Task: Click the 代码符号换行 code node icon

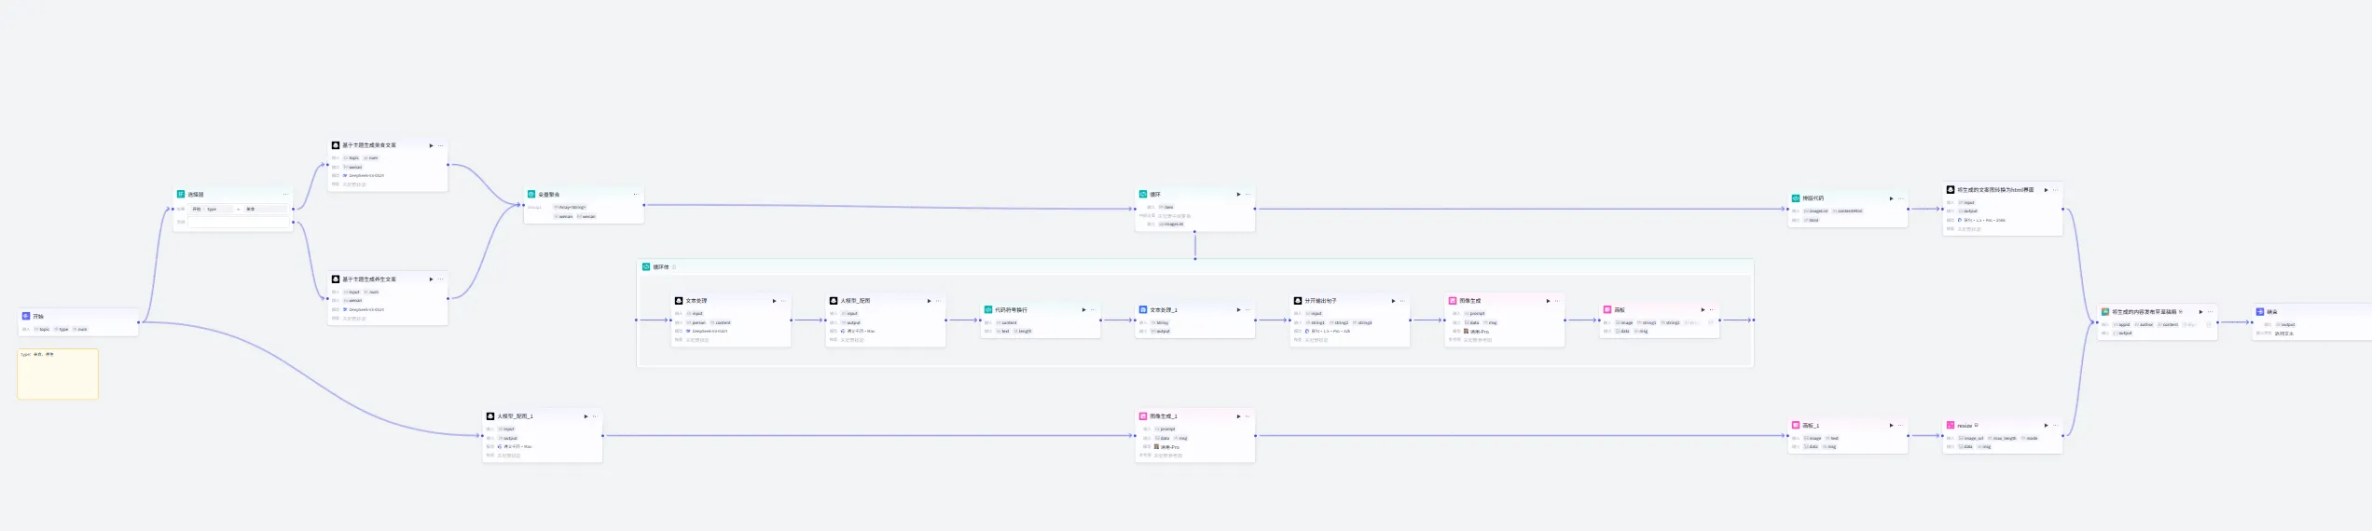Action: 988,309
